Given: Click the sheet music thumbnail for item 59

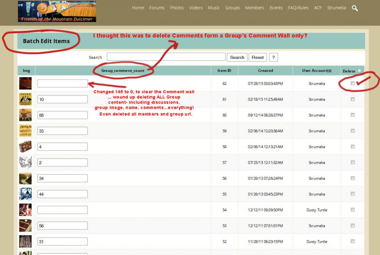Looking at the screenshot, I should (x=25, y=131).
